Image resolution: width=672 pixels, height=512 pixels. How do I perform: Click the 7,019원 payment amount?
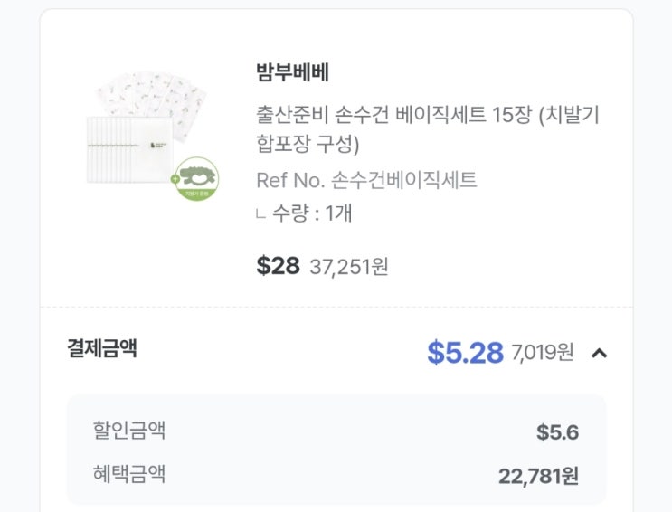point(542,353)
